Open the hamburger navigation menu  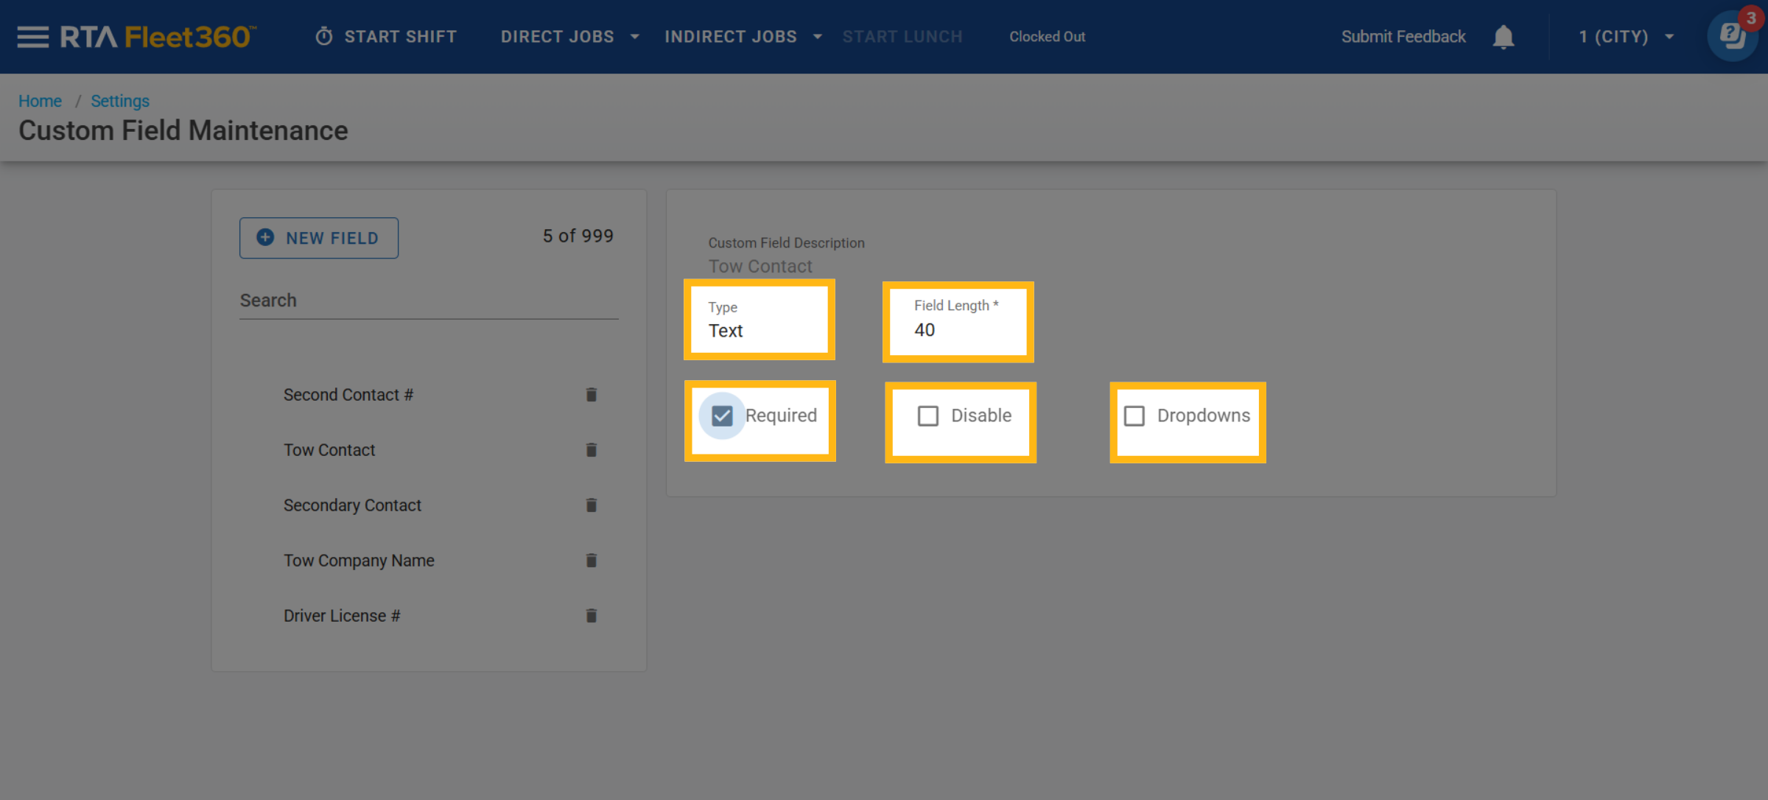coord(32,37)
